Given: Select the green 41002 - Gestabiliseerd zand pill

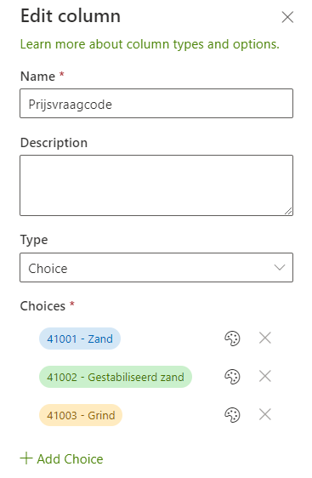Looking at the screenshot, I should (x=116, y=377).
